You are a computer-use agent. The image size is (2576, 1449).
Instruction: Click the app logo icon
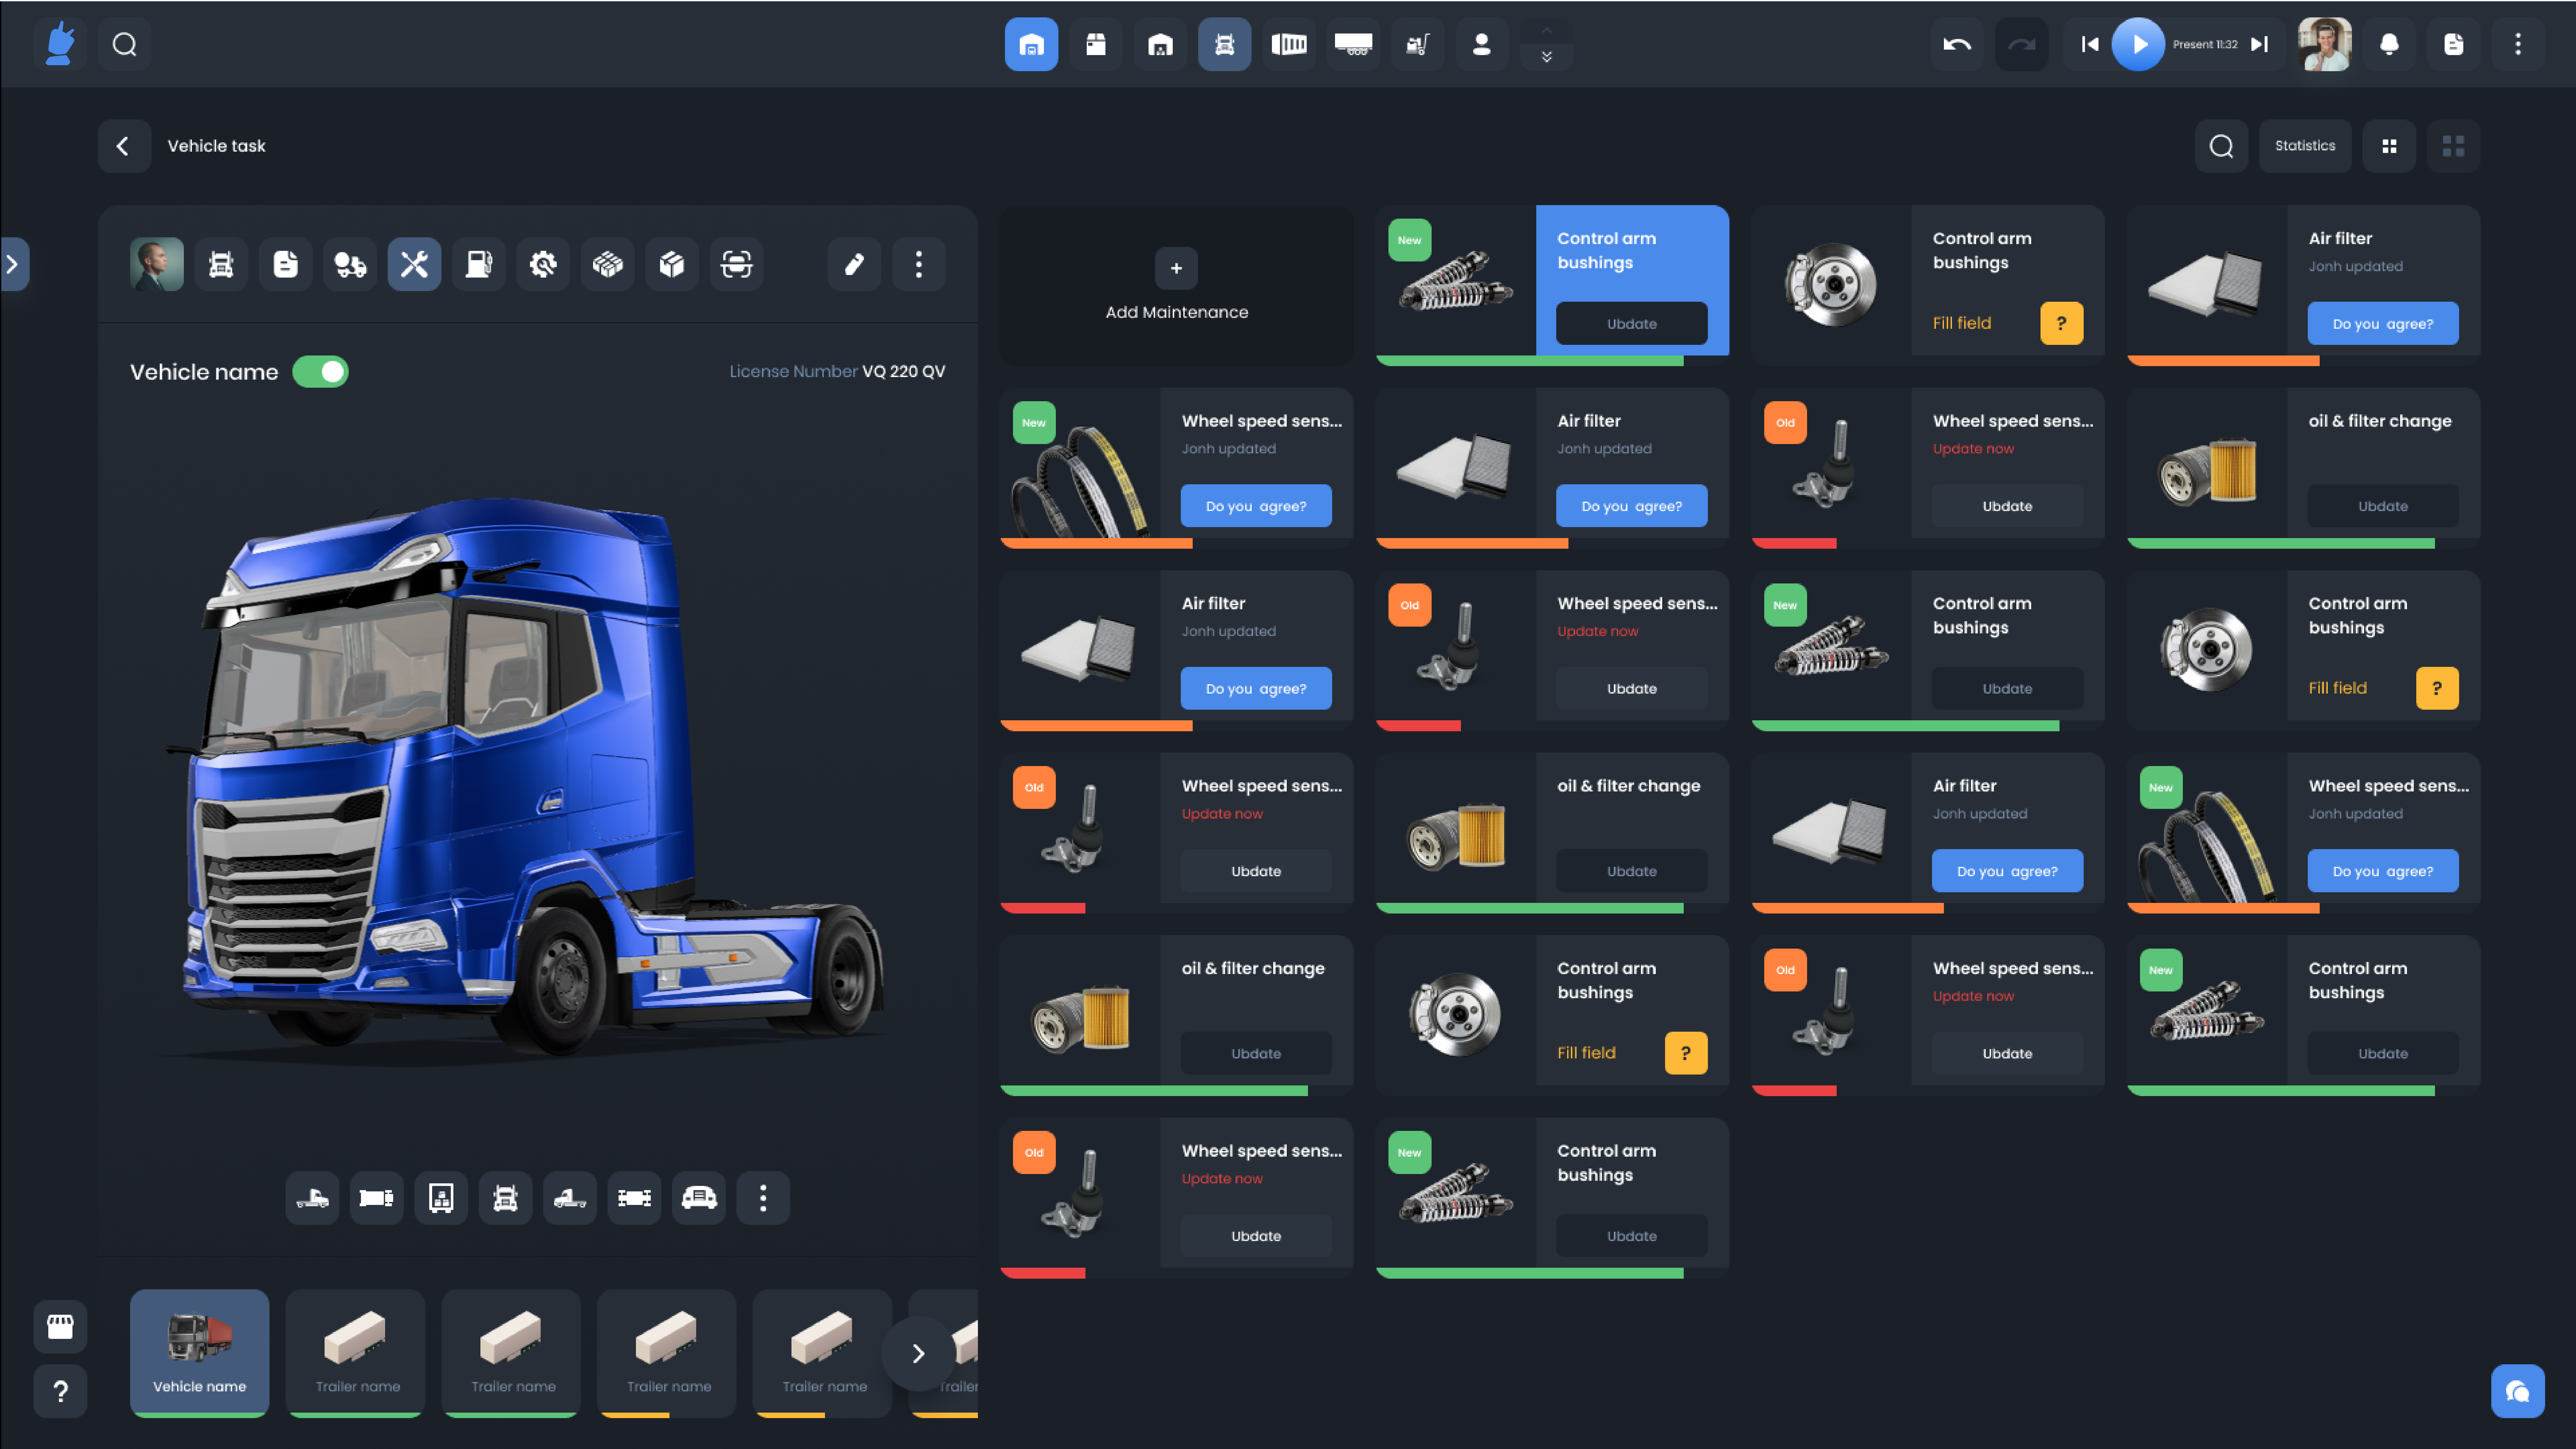click(60, 44)
